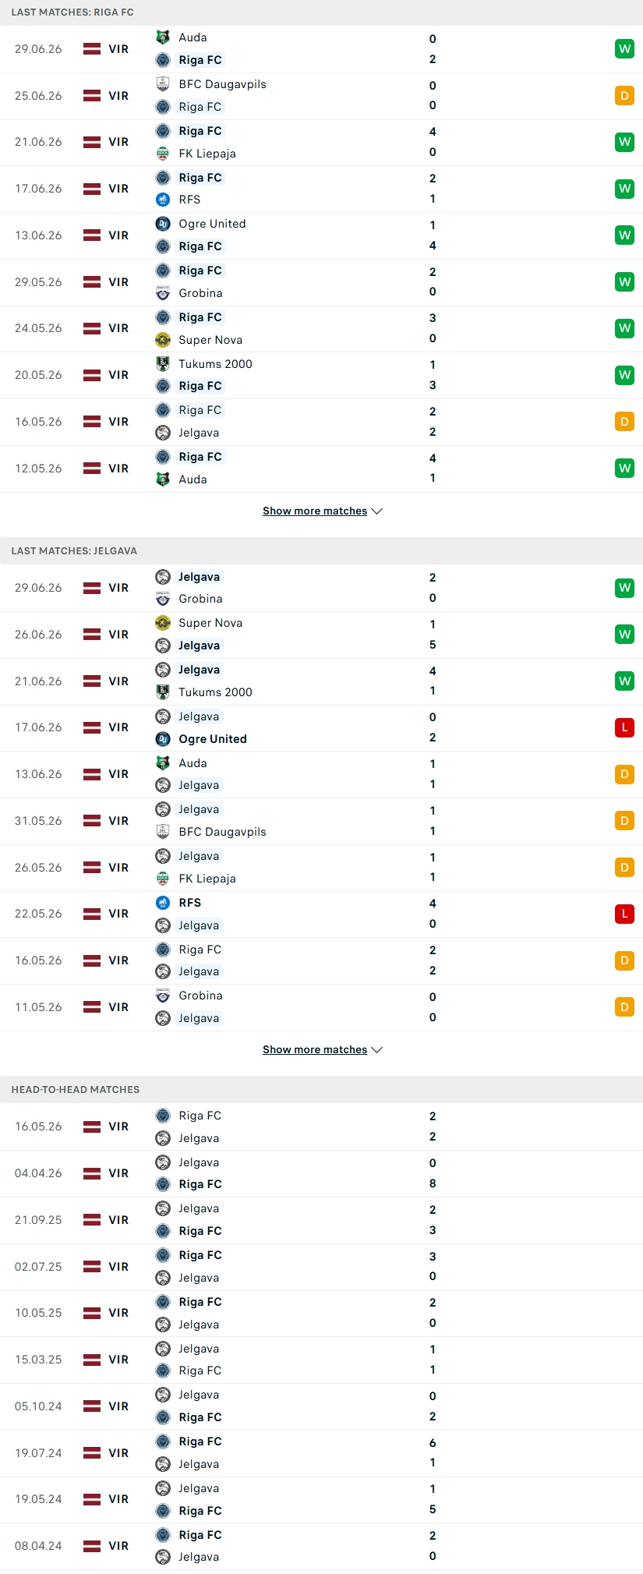
Task: Open head-to-head match 19.07.24 Riga FC 6-1
Action: click(321, 1453)
